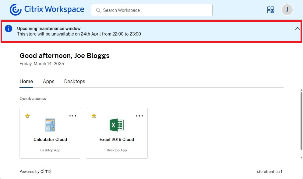Open the ellipsis menu on Calculator Cloud
Screen dimensions: 303x179
pyautogui.click(x=73, y=116)
